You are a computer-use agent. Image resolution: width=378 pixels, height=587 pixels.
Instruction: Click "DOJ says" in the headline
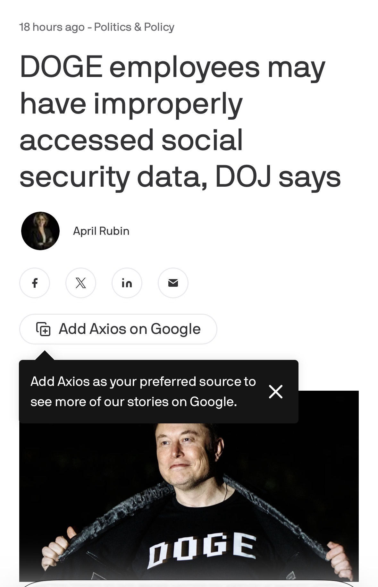[x=278, y=177]
